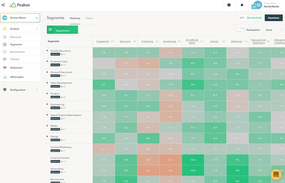Expand the Account Executives row
Viewport: 285px width, 183px height.
pos(47,72)
